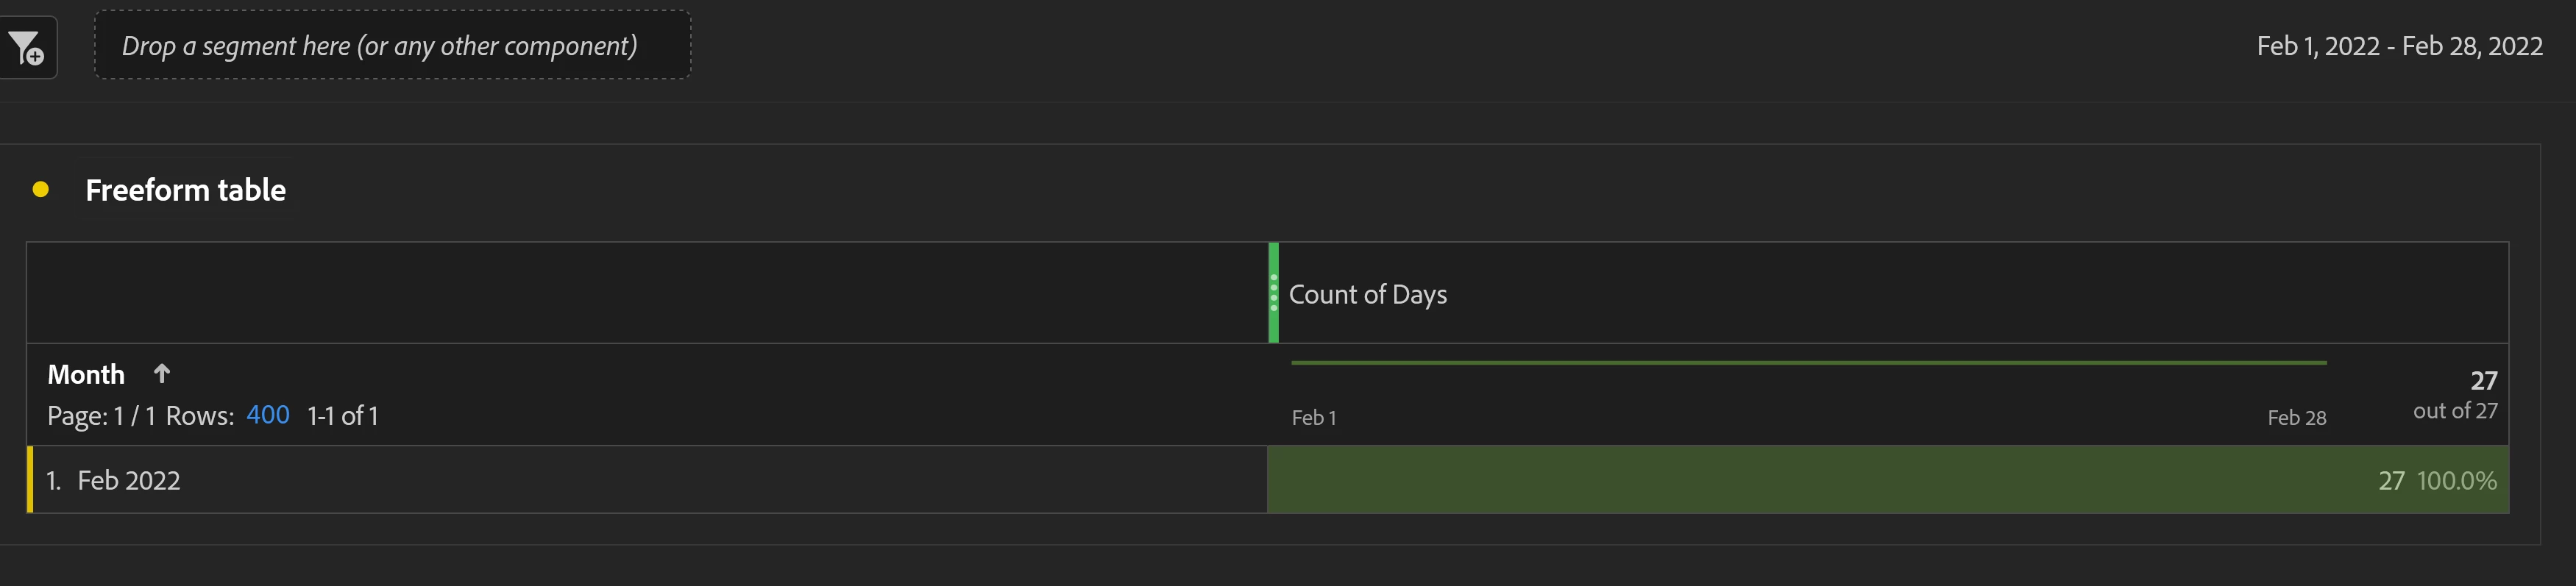Grab the green Count of Days column handle
2576x586 pixels.
(x=1273, y=293)
